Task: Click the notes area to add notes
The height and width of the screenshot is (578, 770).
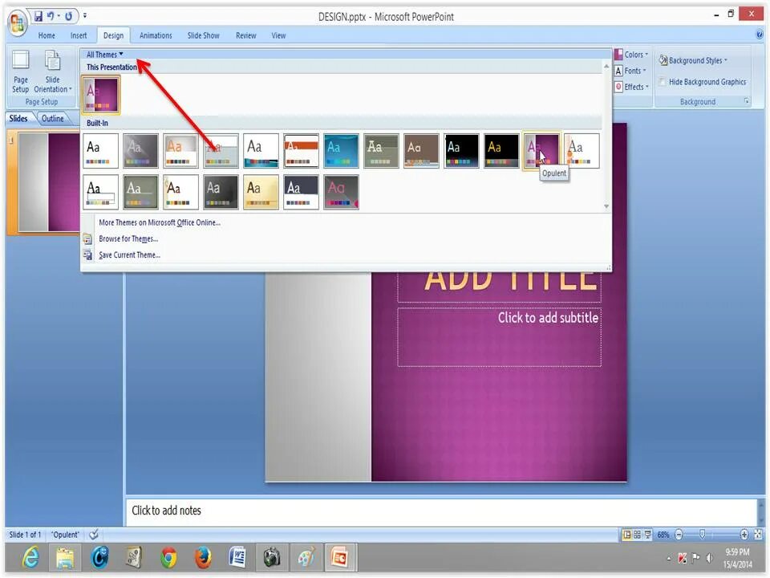Action: pyautogui.click(x=441, y=511)
